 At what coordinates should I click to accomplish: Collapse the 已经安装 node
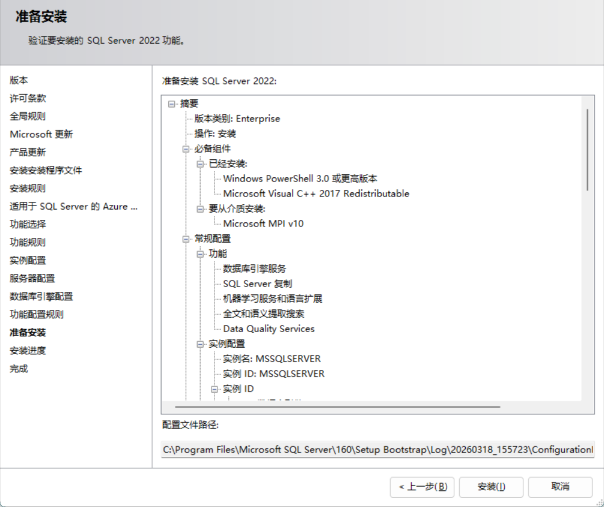[x=200, y=164]
